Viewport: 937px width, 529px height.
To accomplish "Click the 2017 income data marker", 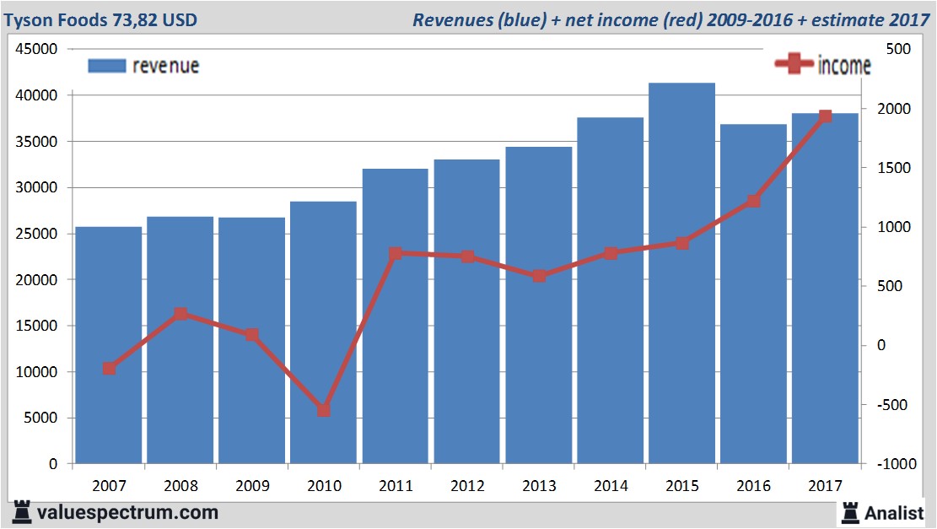I will click(825, 116).
